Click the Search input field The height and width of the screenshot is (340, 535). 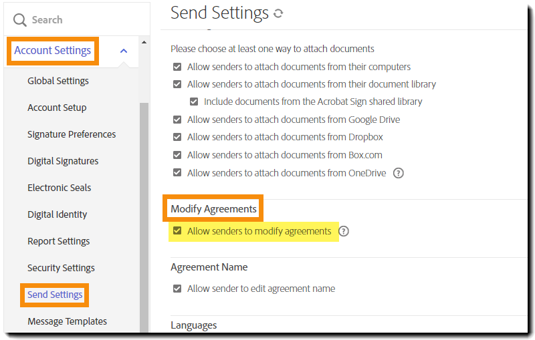point(80,20)
